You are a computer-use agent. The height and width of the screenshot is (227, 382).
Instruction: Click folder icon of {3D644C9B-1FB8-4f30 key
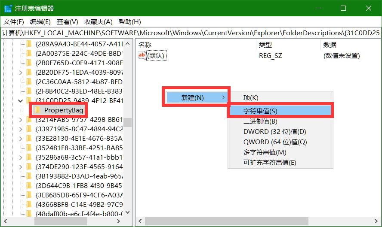click(x=29, y=185)
